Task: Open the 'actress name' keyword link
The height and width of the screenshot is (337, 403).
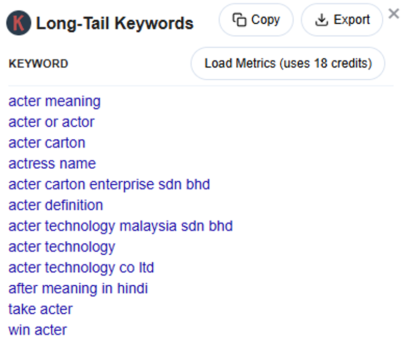Action: click(52, 164)
